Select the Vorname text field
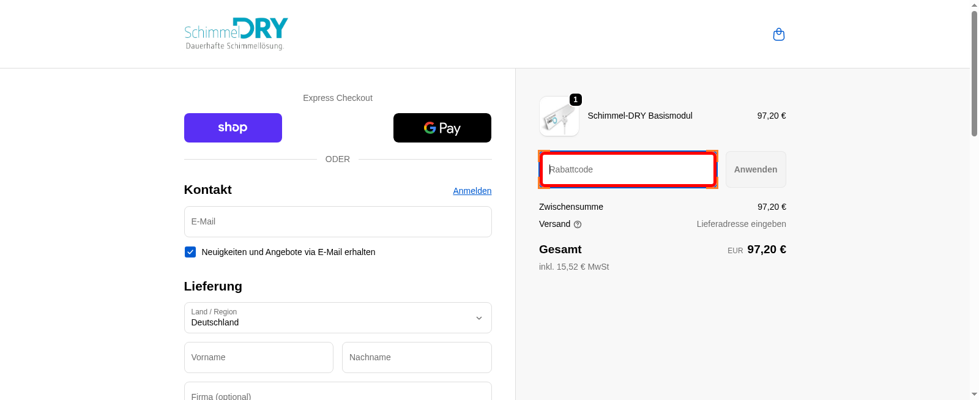Image resolution: width=979 pixels, height=400 pixels. [x=258, y=357]
